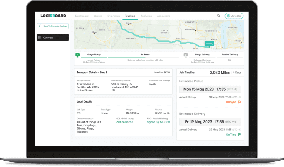Click the On Time status text
This screenshot has height=167, width=284.
pyautogui.click(x=231, y=134)
